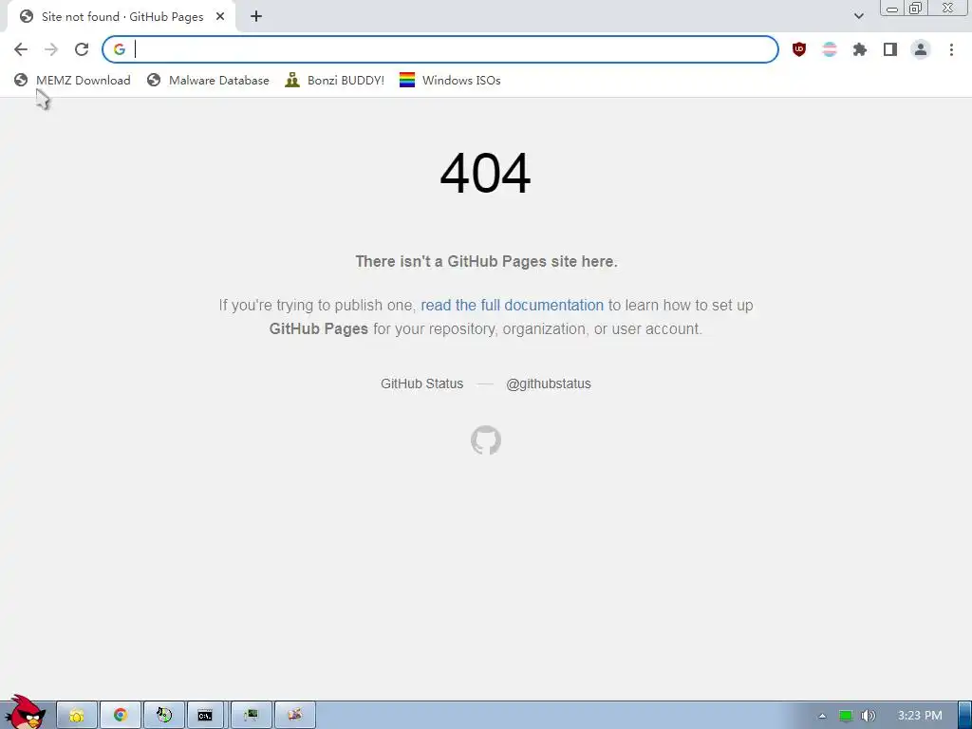Open the profile avatar menu
Viewport: 972px width, 729px height.
click(x=921, y=49)
